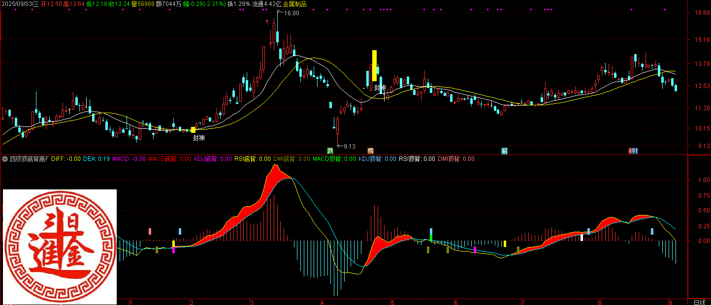Click indicator axis label 1.00

(x=703, y=180)
